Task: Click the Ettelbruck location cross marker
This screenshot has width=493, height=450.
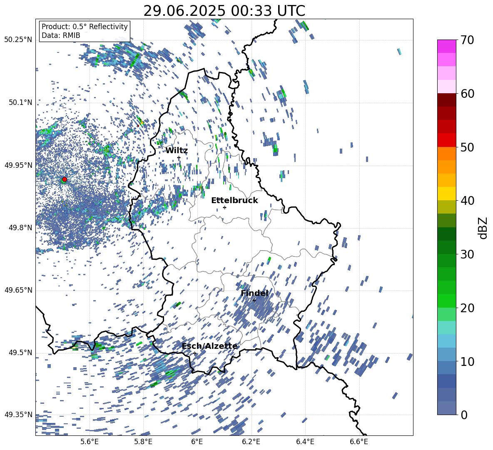Action: click(224, 207)
